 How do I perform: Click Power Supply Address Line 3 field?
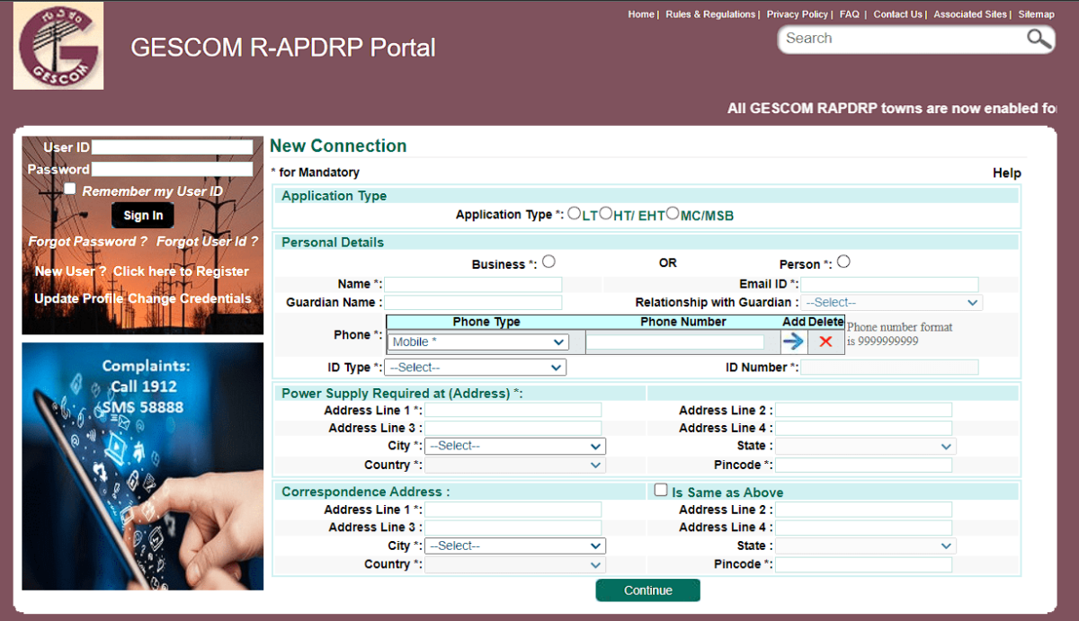(x=513, y=429)
